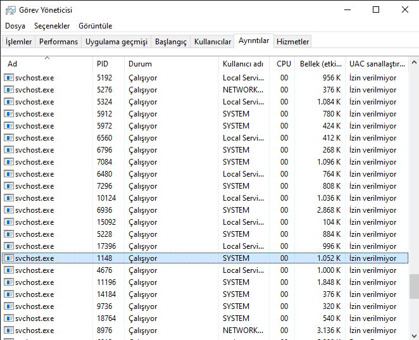Click PID cell 11196
This screenshot has width=419, height=340.
(106, 282)
